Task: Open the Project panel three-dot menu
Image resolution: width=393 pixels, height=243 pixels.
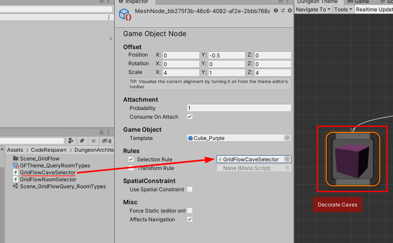Action: pos(108,132)
